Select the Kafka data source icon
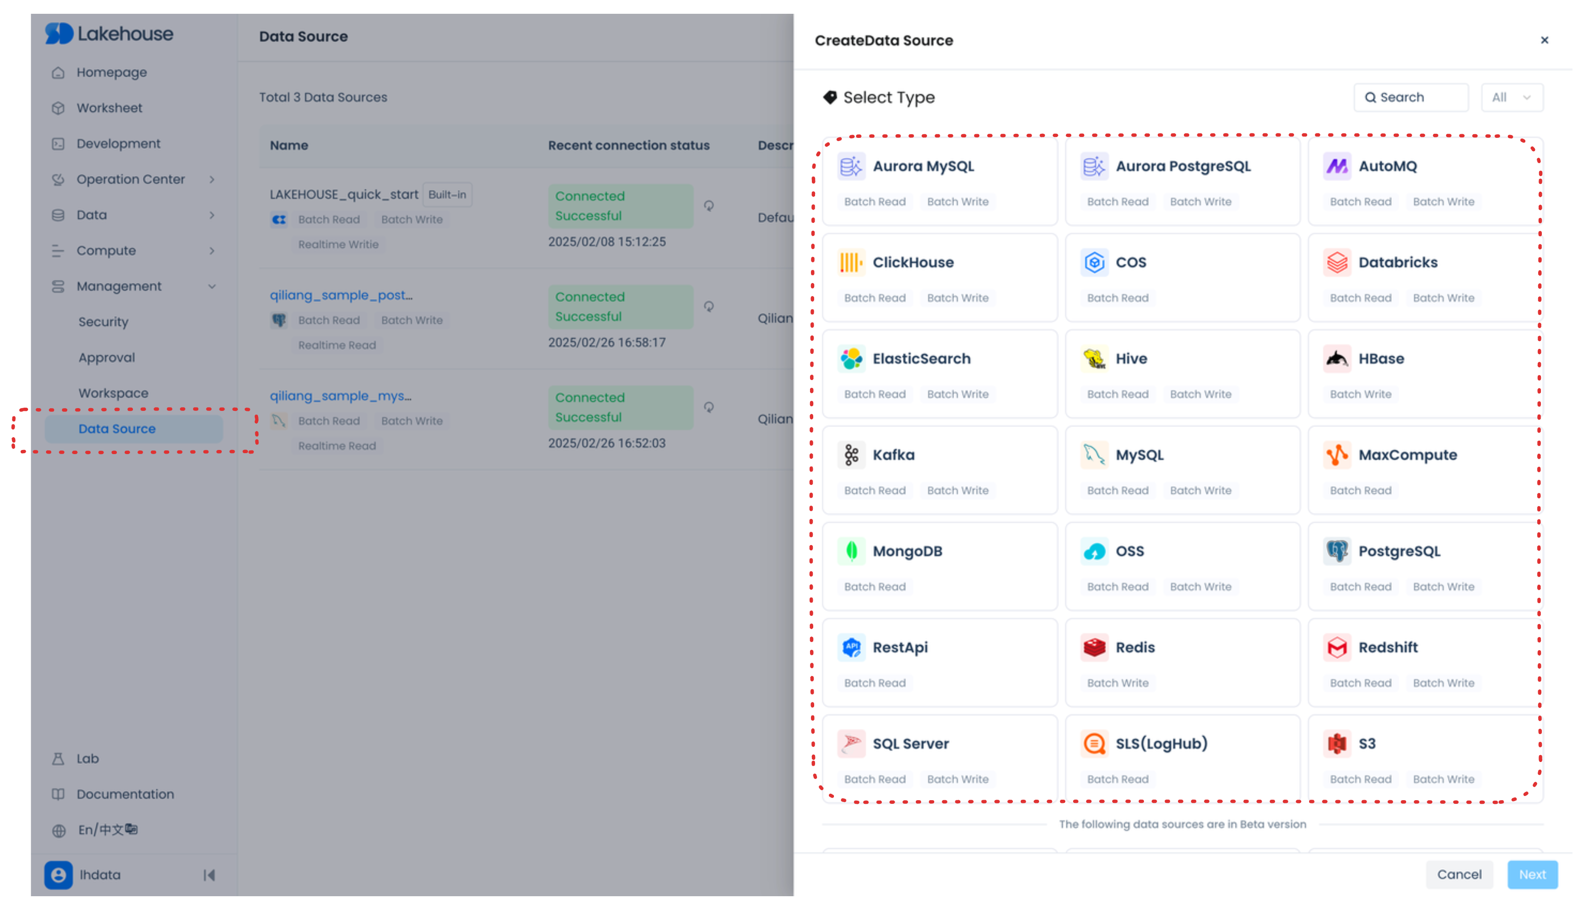Screen dimensions: 1586x910 pyautogui.click(x=851, y=455)
